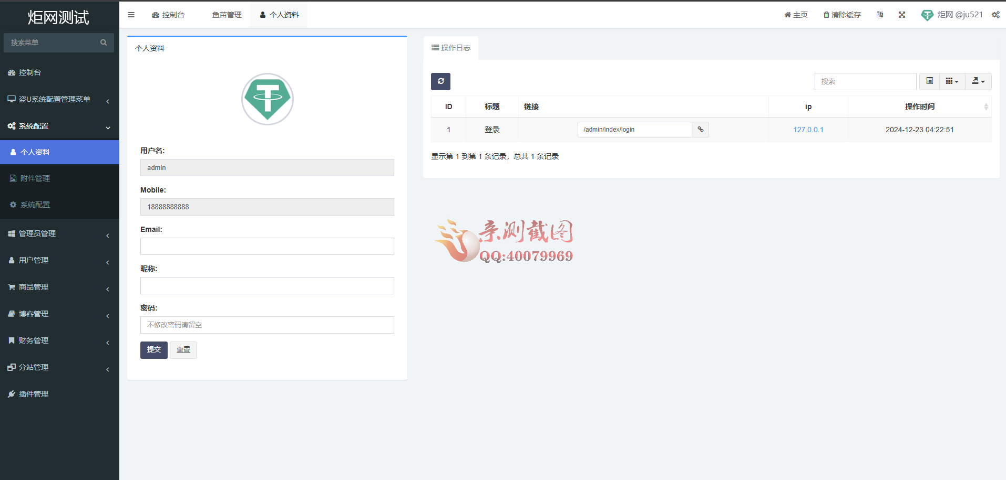Open the search menu in the sidebar

pos(103,42)
